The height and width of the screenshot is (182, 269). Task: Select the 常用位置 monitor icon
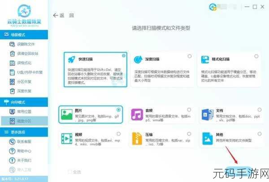[12, 112]
